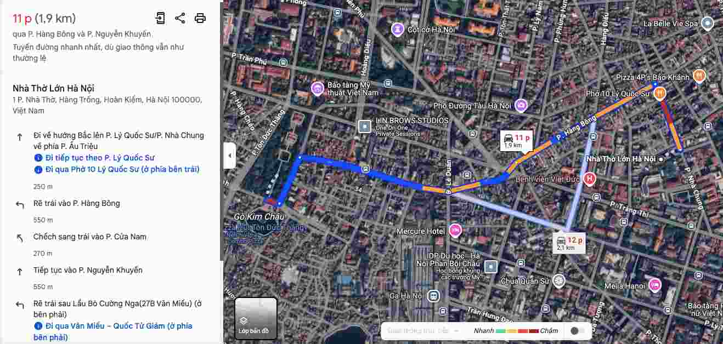Viewport: 723px width, 344px height.
Task: Send directions to your phone icon
Action: [160, 18]
